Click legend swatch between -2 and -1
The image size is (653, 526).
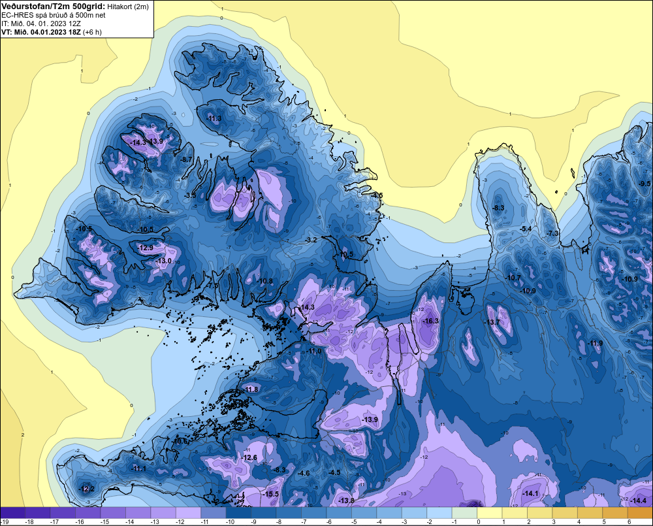point(439,513)
